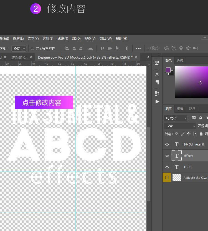Click the lock position move icon
The width and height of the screenshot is (208, 231).
point(189,134)
